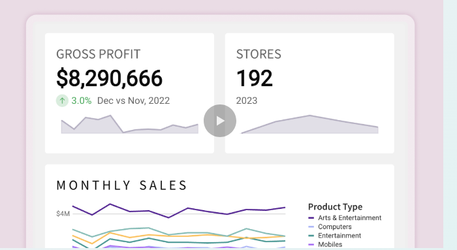
Task: Click the green up-arrow trend icon
Action: pos(62,101)
